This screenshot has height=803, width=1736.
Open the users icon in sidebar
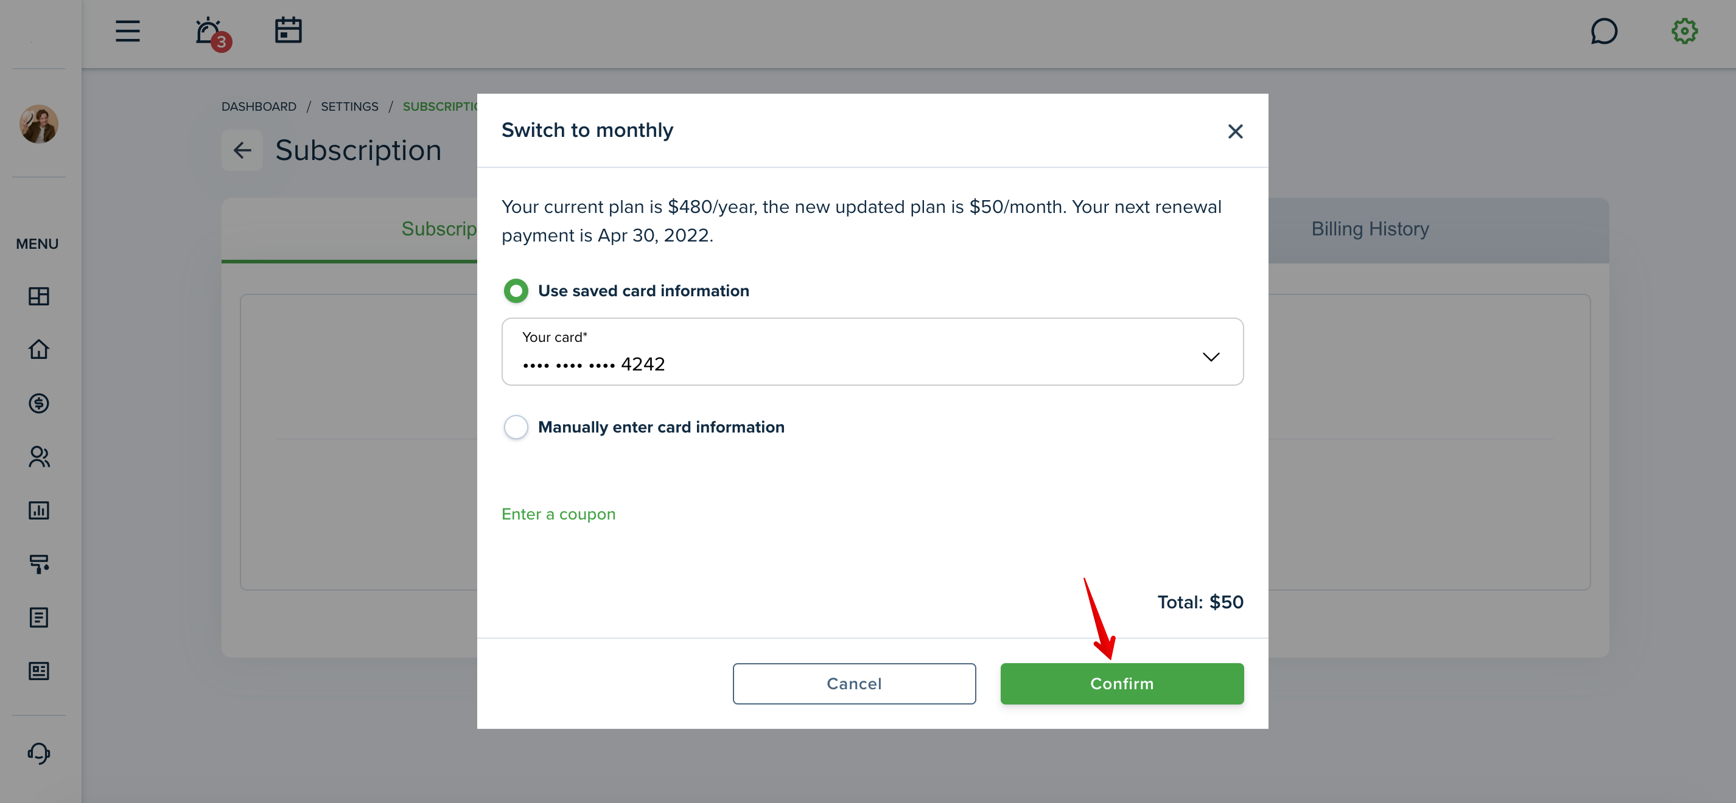(38, 457)
